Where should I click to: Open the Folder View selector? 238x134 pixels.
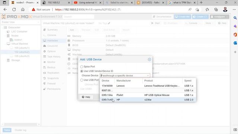click(x=20, y=22)
